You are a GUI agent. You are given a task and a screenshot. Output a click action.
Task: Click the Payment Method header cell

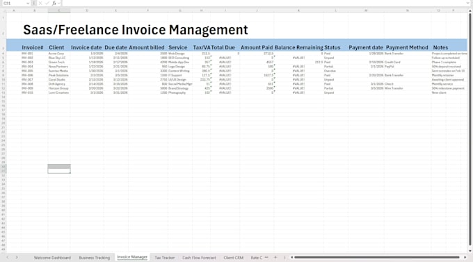407,48
